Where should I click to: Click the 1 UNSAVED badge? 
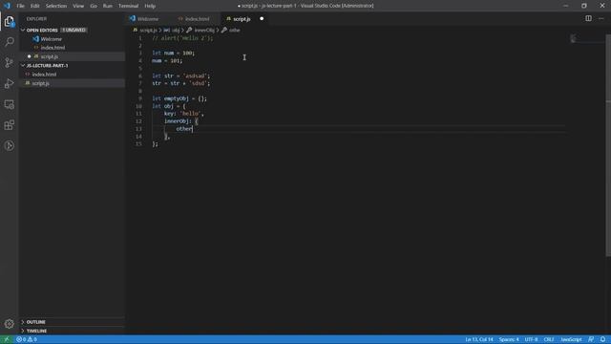(74, 30)
